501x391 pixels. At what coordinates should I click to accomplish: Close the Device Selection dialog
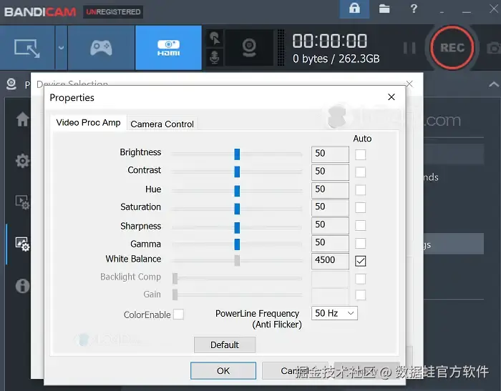tap(409, 84)
